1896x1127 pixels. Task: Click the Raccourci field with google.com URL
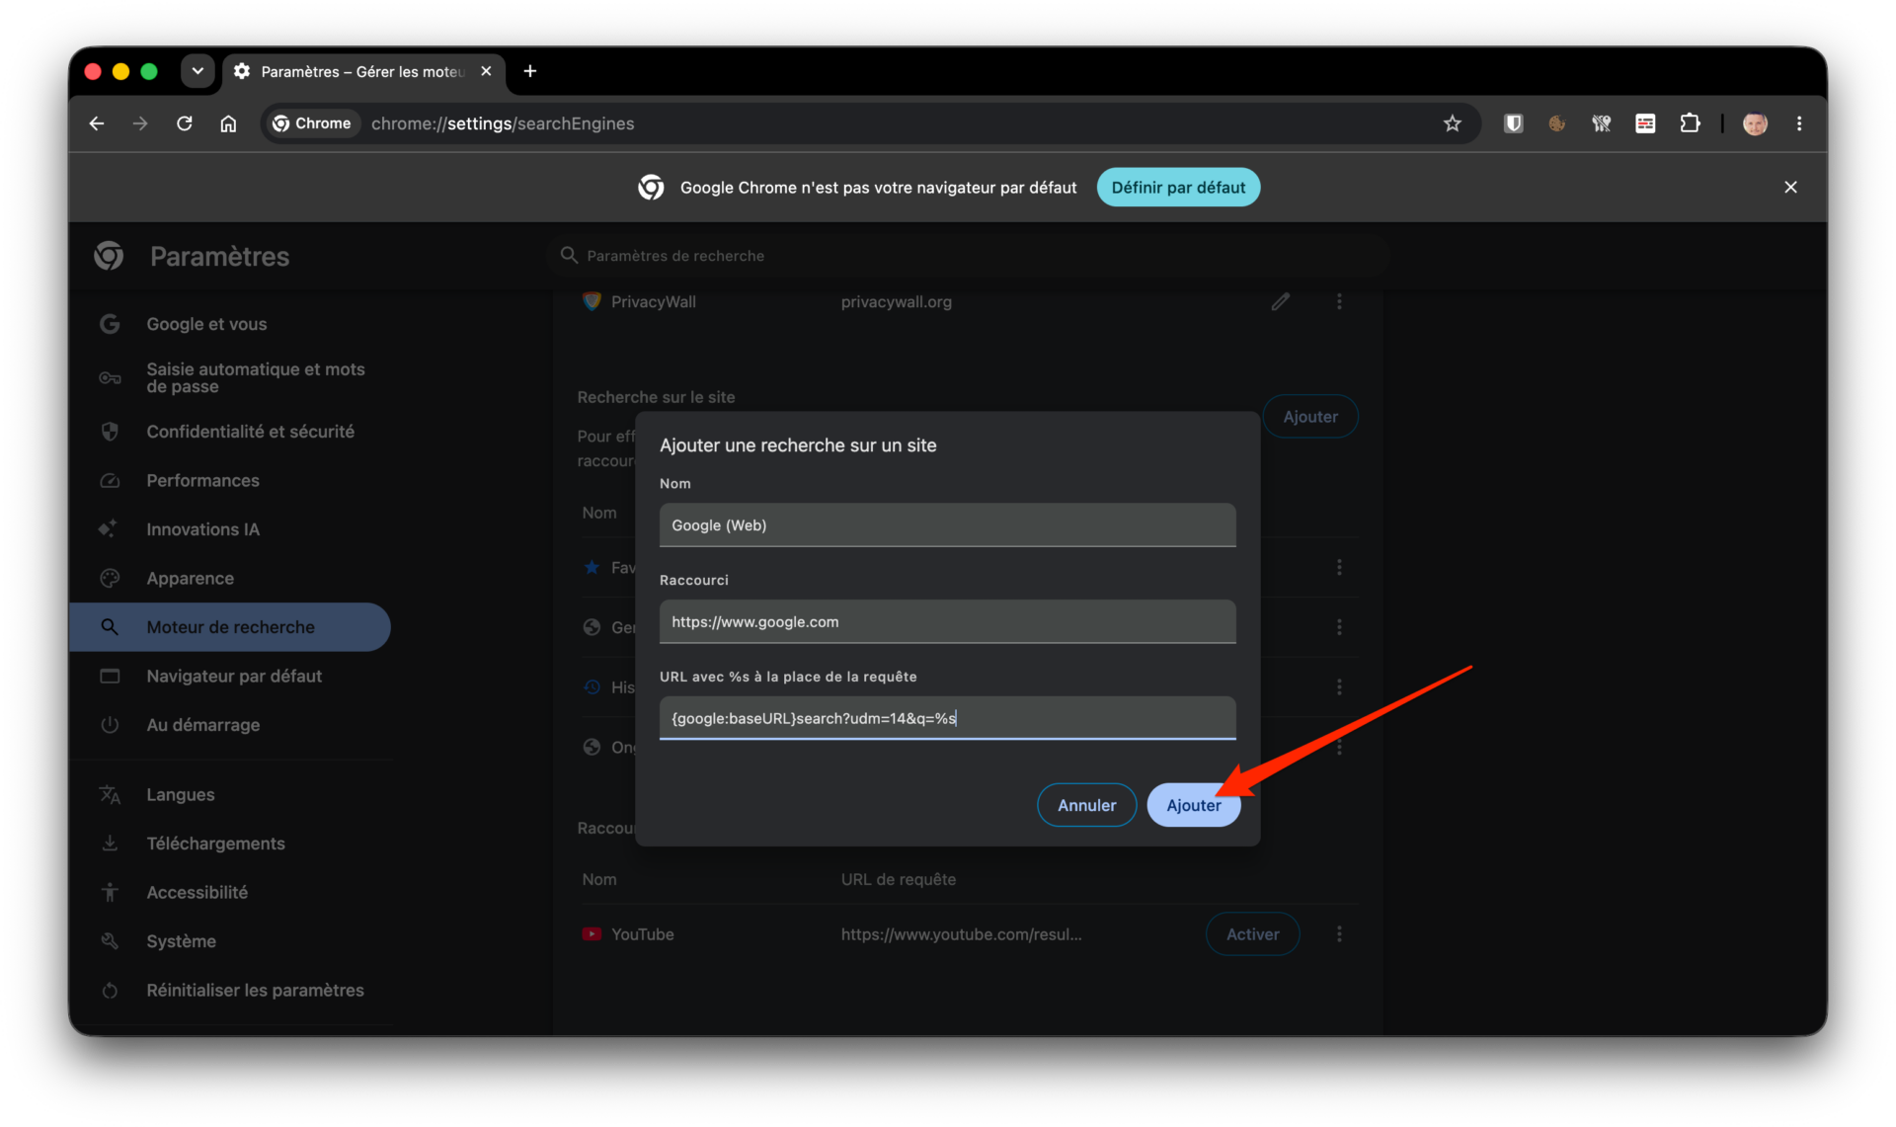[x=947, y=622]
